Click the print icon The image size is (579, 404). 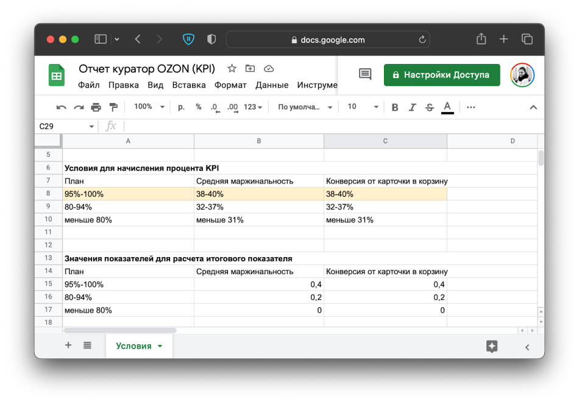point(96,107)
